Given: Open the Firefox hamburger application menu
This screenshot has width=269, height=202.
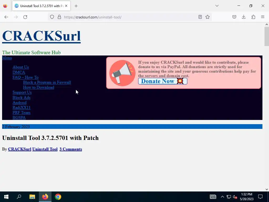Looking at the screenshot, I should [x=263, y=17].
